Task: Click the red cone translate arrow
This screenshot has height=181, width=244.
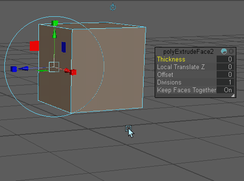Action: tap(67, 71)
